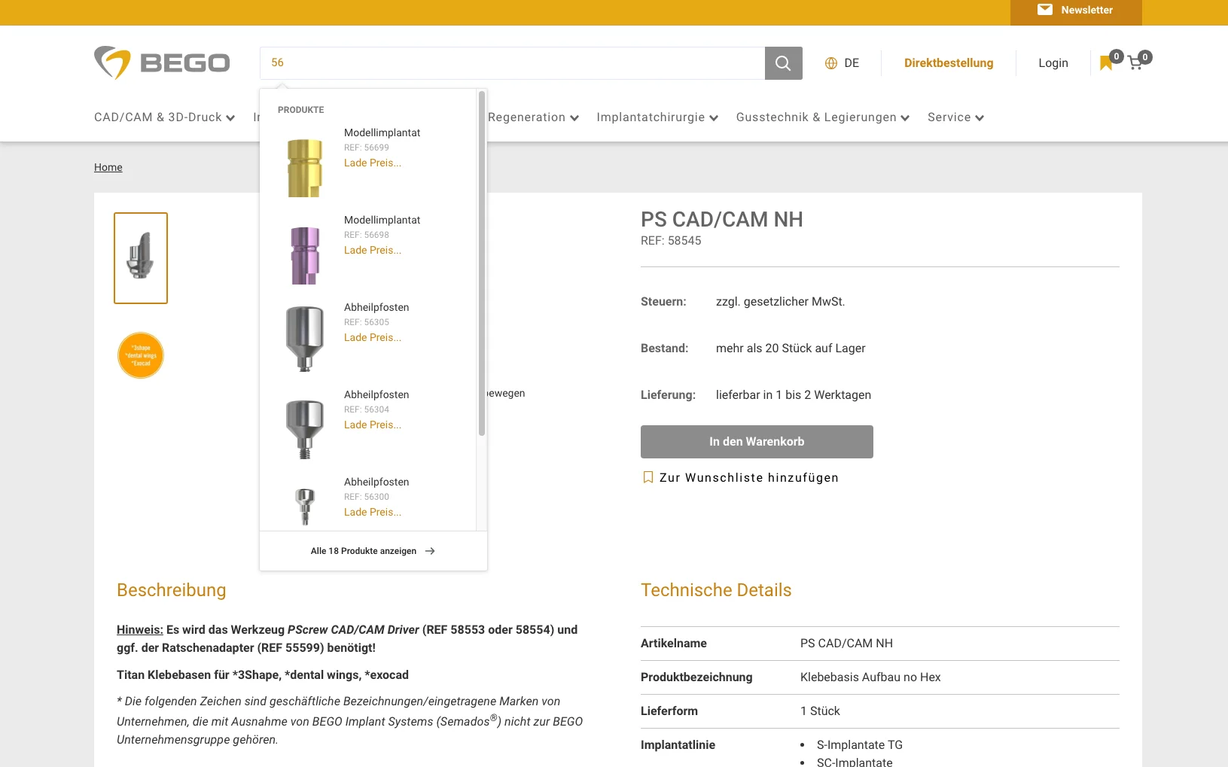This screenshot has width=1228, height=767.
Task: Click the Hinweis: underlined text
Action: [x=140, y=629]
